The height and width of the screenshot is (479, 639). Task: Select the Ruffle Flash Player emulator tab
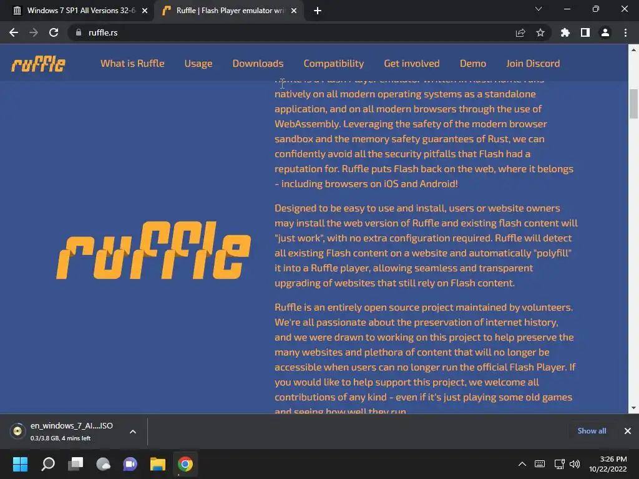pos(228,11)
